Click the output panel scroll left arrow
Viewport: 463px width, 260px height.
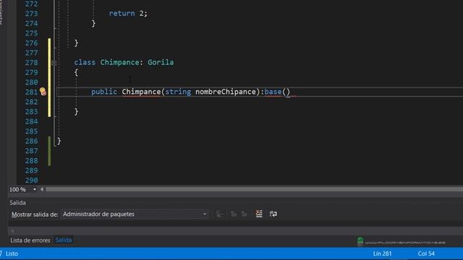12,231
